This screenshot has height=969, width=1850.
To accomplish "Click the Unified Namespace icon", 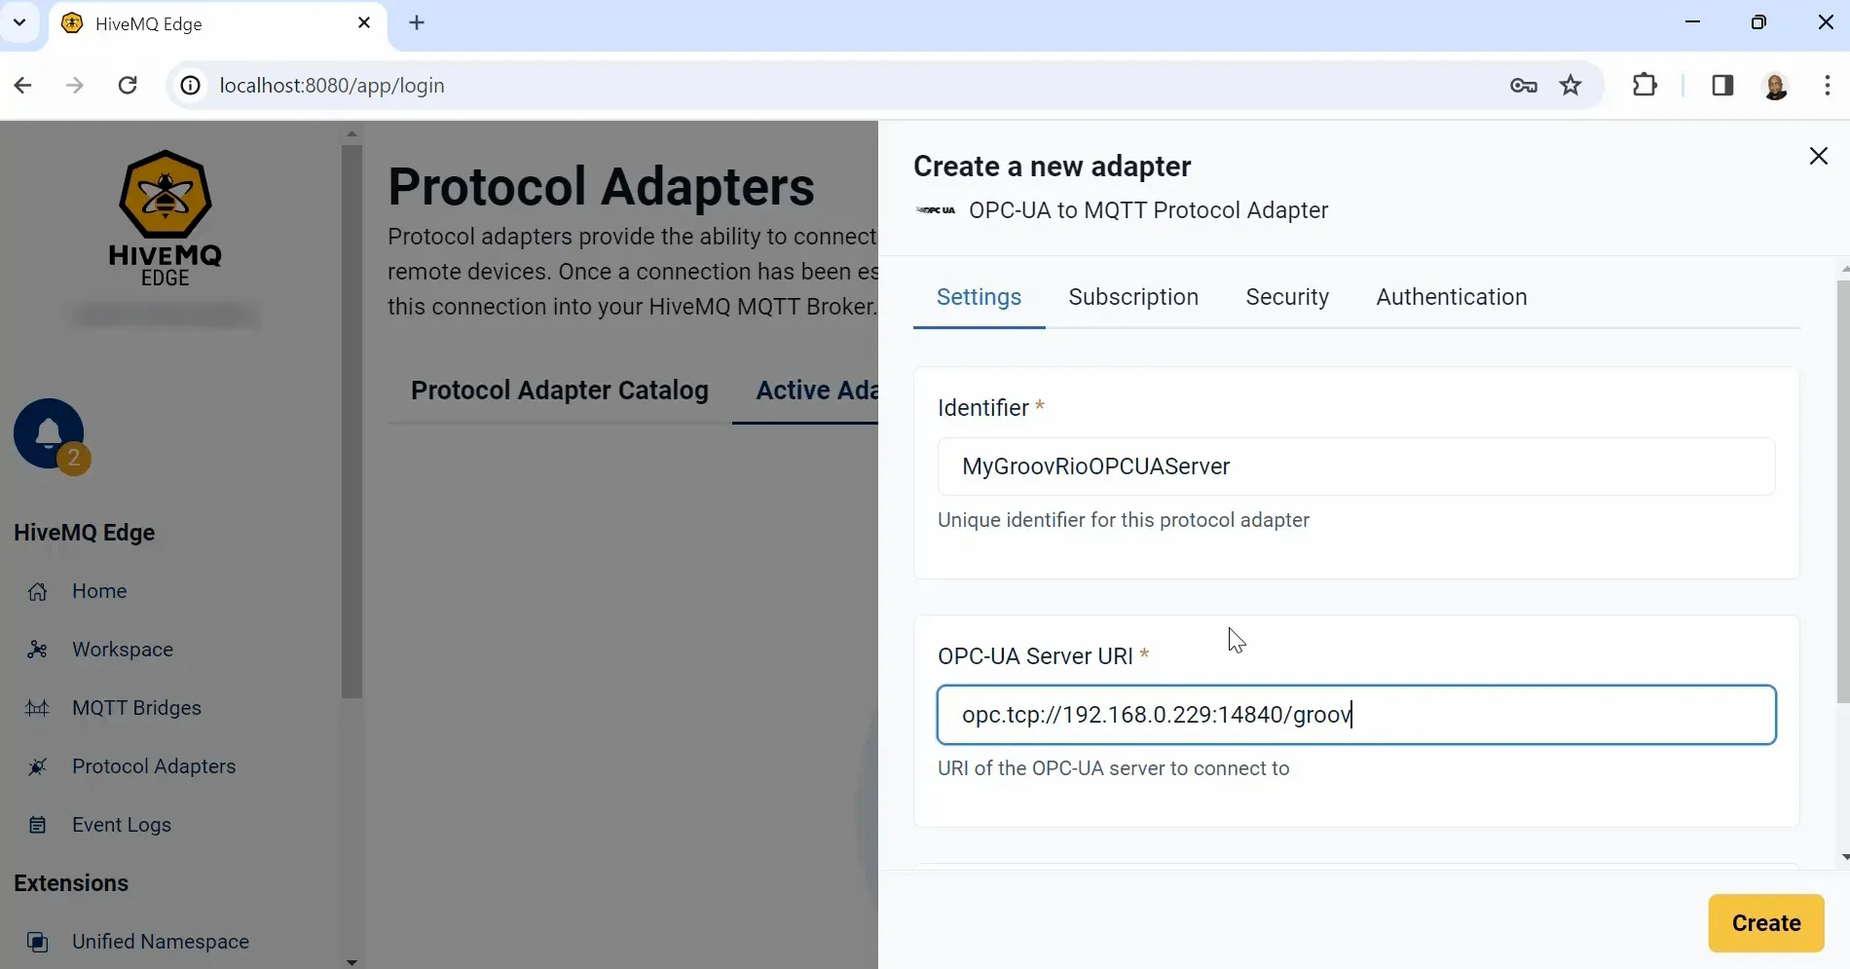I will 37,942.
